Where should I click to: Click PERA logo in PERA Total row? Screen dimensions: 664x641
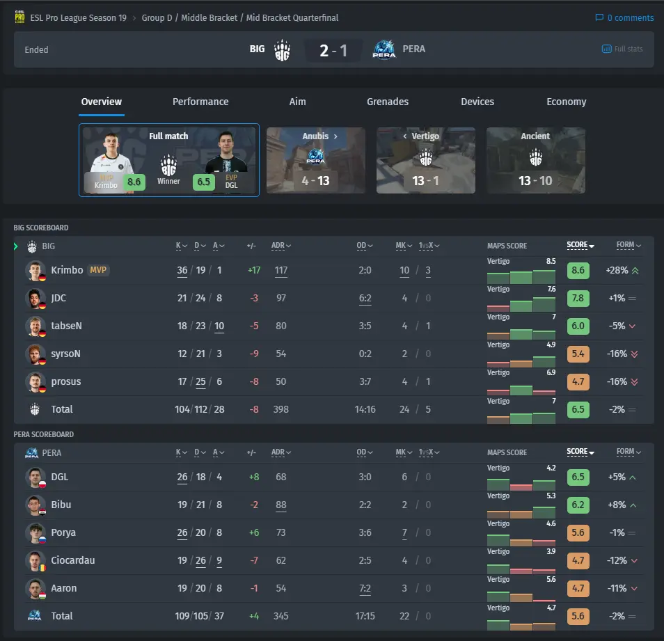[34, 615]
